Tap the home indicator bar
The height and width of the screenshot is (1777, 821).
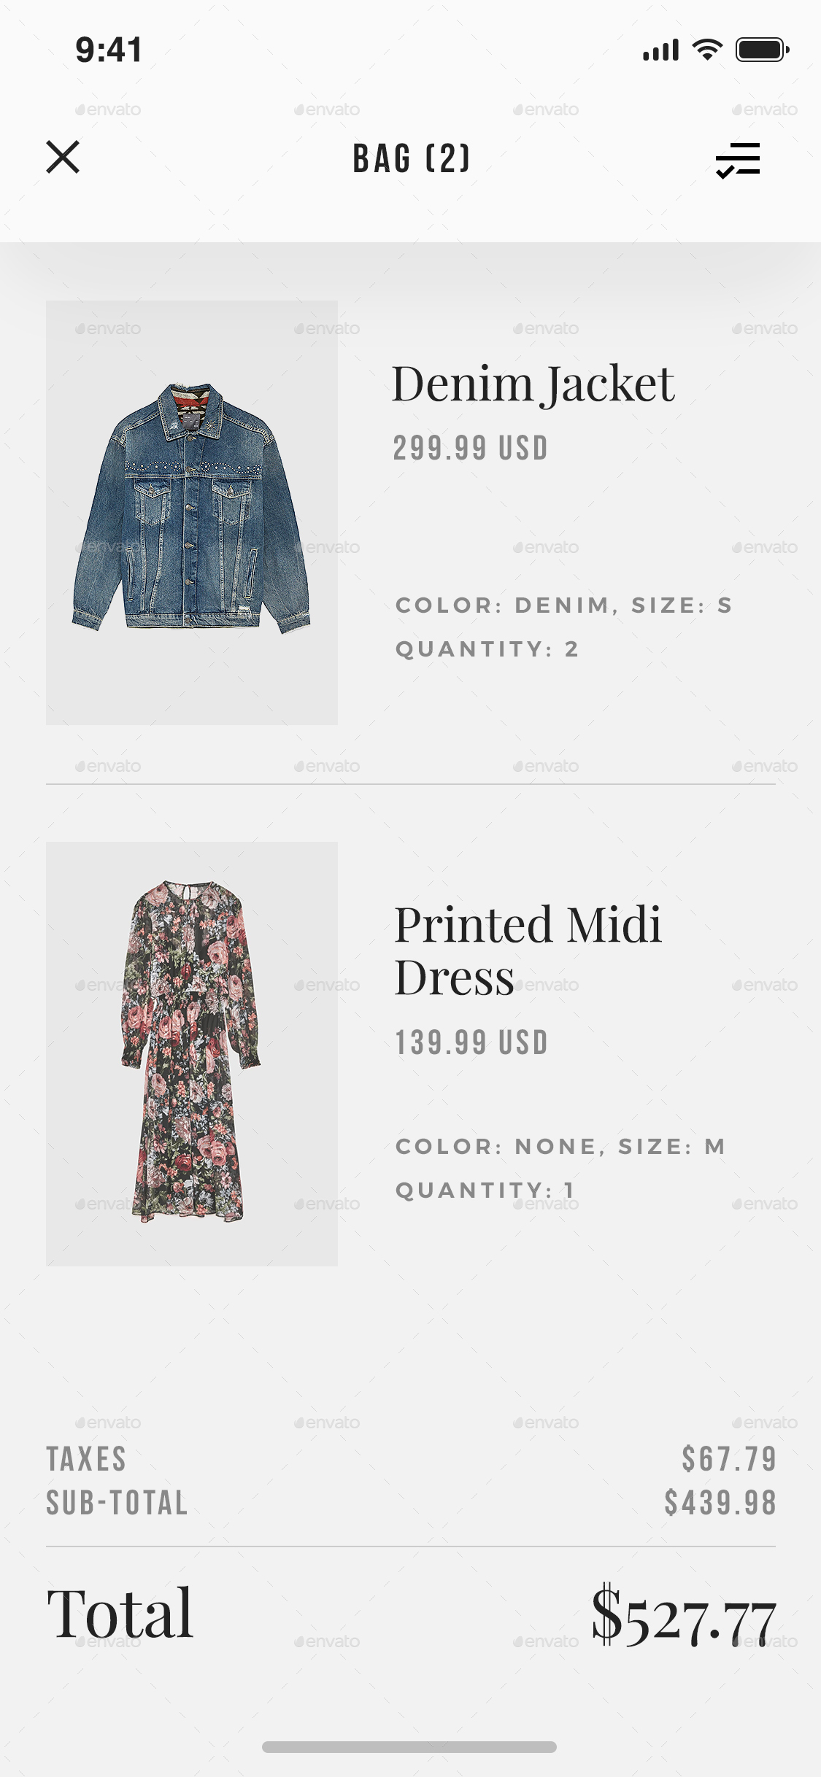coord(409,1746)
